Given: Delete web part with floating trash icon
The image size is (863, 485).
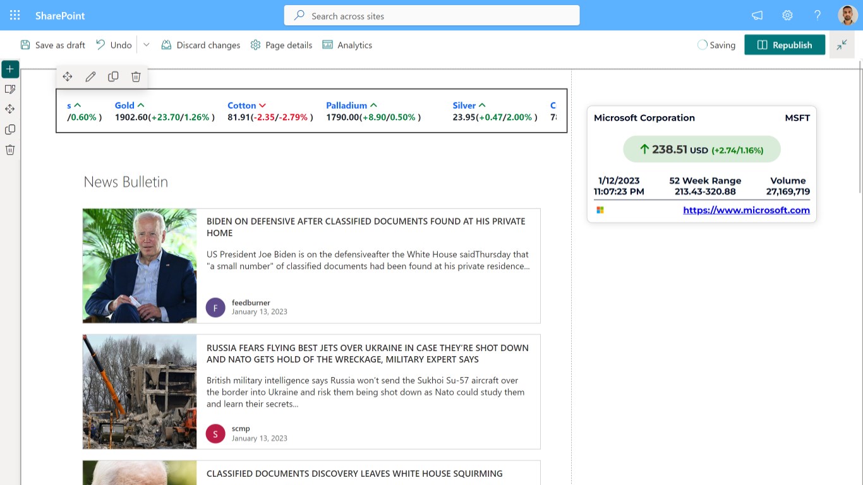Looking at the screenshot, I should (x=136, y=76).
